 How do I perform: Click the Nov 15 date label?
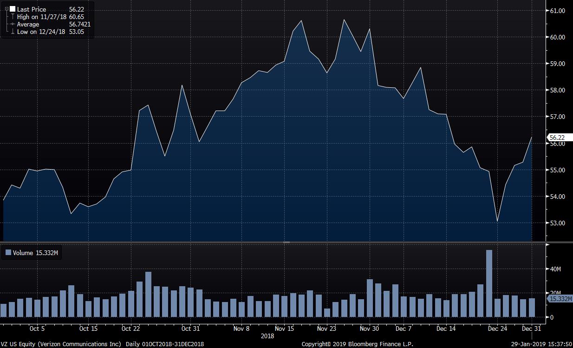click(x=284, y=328)
